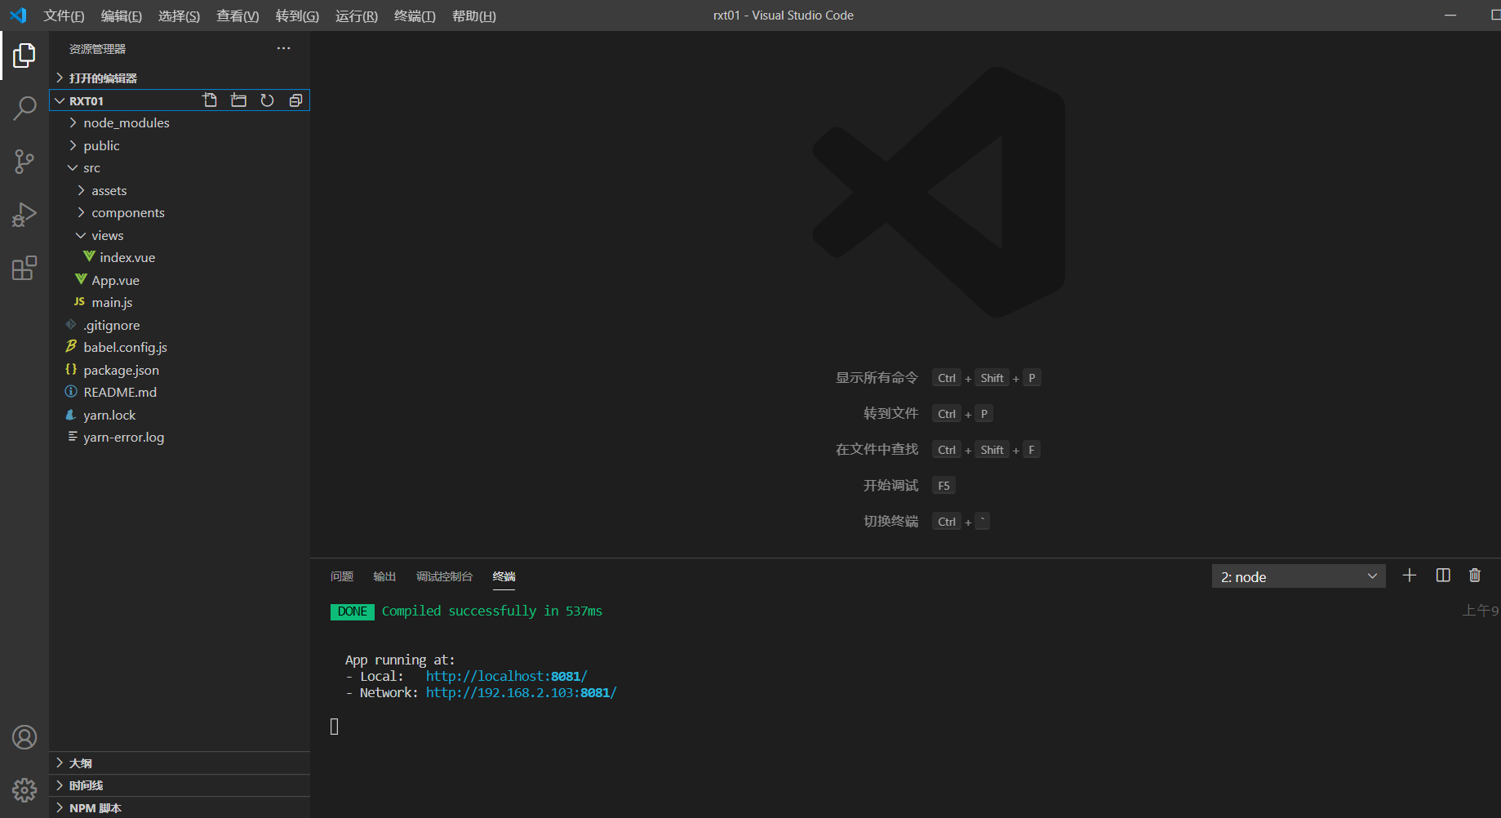Kill terminal with trash icon

pos(1475,576)
